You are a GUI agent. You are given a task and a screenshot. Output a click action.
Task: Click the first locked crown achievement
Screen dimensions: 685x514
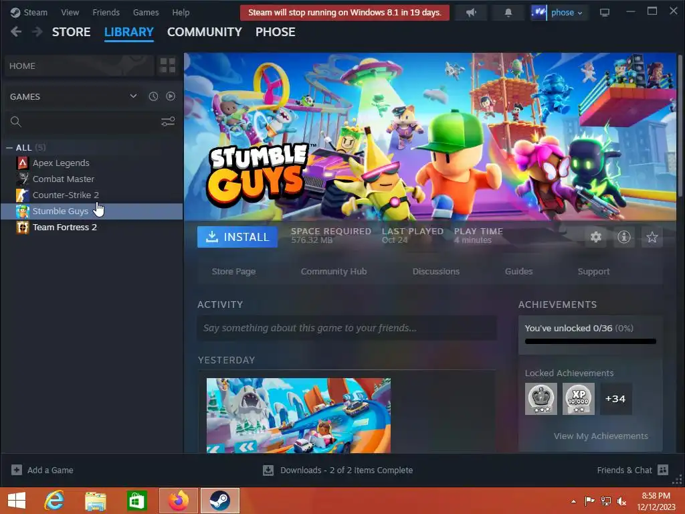(x=541, y=399)
